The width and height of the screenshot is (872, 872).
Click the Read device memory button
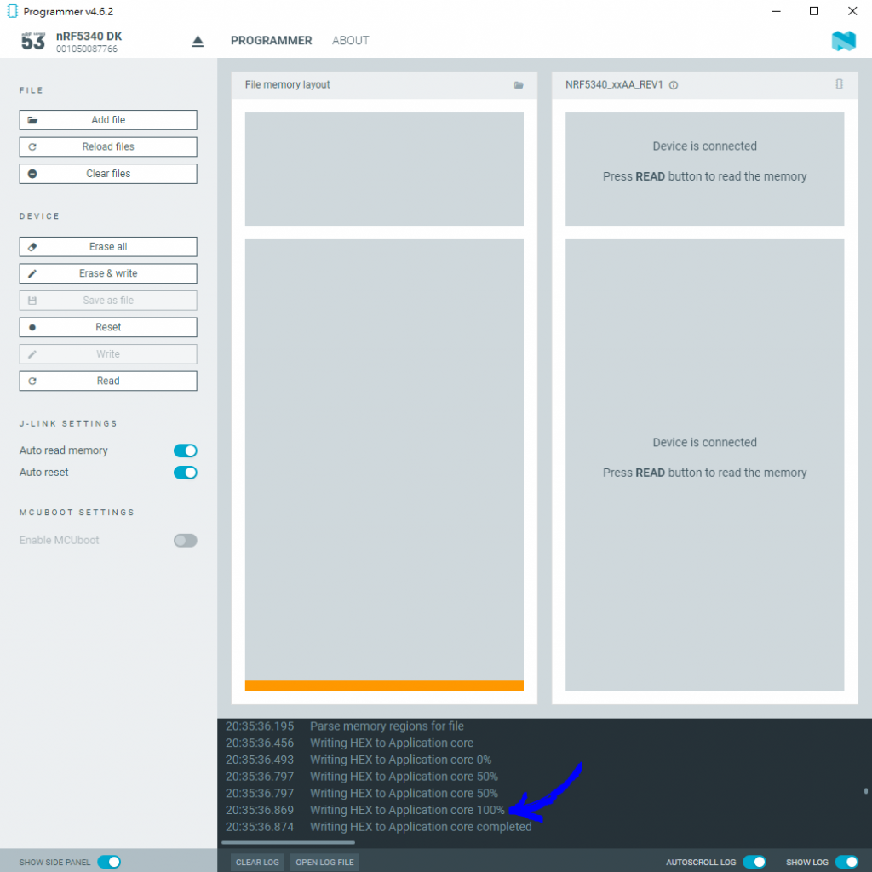tap(108, 381)
